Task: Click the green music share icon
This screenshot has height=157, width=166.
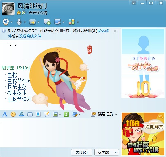Action: click(x=66, y=114)
